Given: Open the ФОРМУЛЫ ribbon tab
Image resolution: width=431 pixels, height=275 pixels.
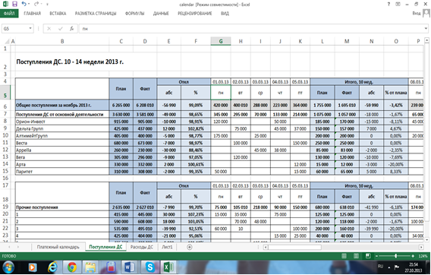Looking at the screenshot, I should pos(134,14).
